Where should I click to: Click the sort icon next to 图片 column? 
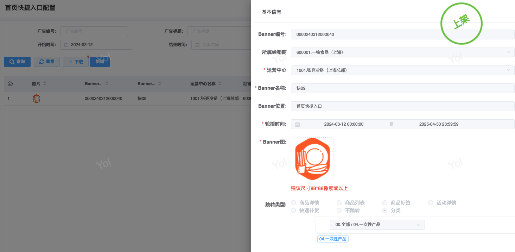45,84
